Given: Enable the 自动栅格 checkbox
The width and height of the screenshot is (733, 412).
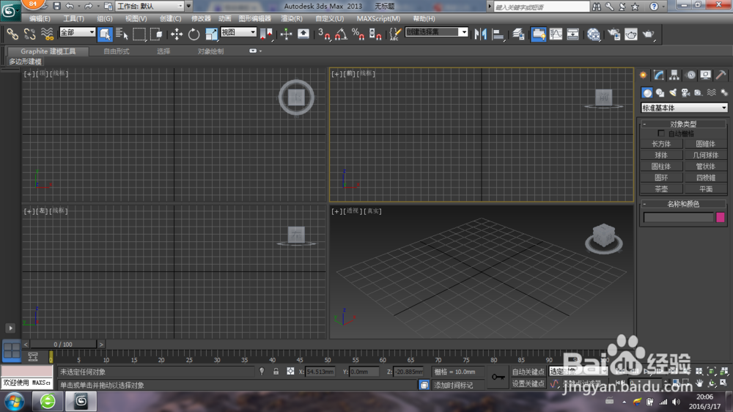Looking at the screenshot, I should click(661, 133).
